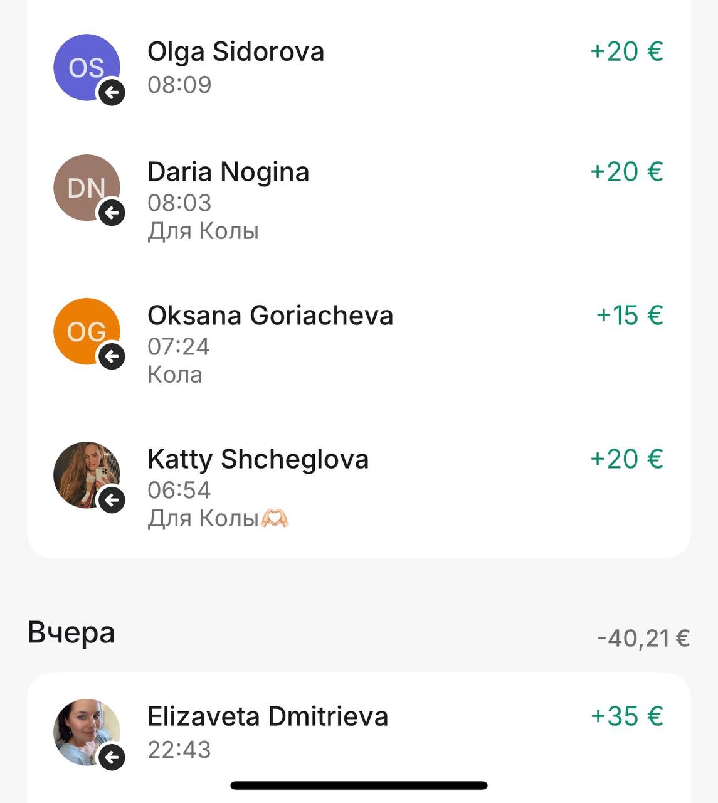Tap the arrow badge on Oksana Goriacheva's avatar
718x803 pixels.
tap(112, 357)
